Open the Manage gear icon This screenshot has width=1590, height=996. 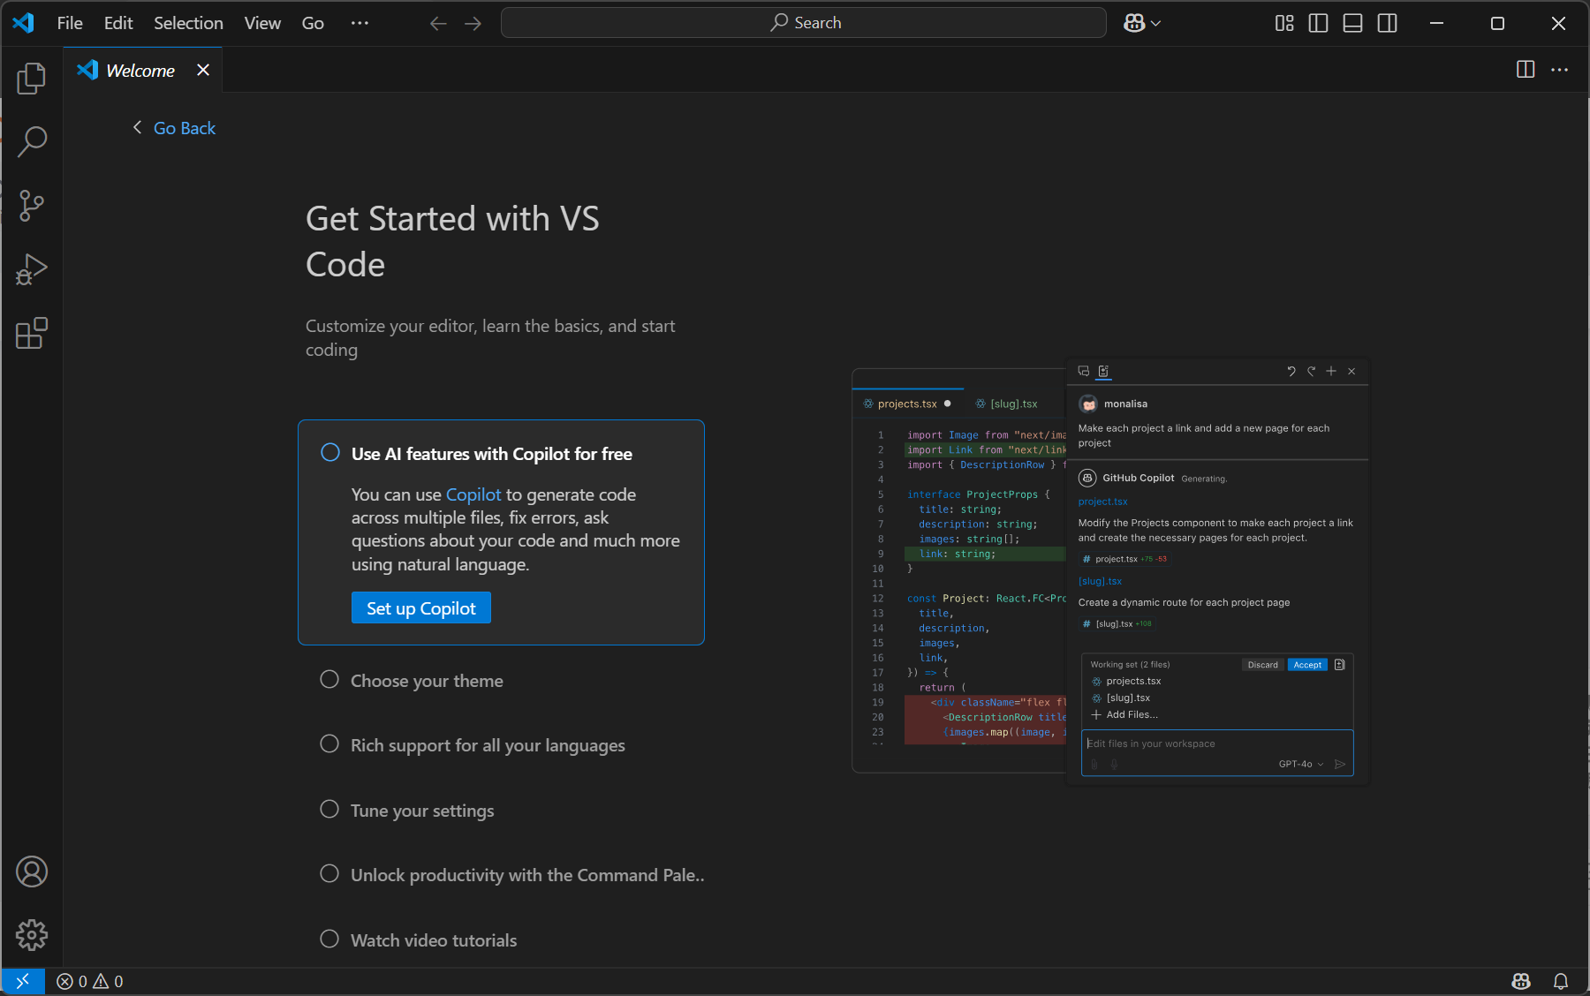pyautogui.click(x=32, y=935)
